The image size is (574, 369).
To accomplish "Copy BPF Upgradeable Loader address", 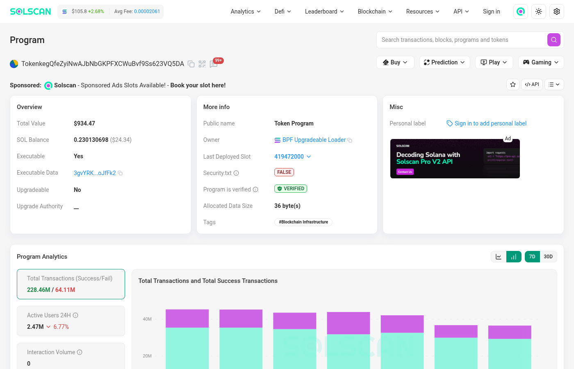I will pos(350,140).
